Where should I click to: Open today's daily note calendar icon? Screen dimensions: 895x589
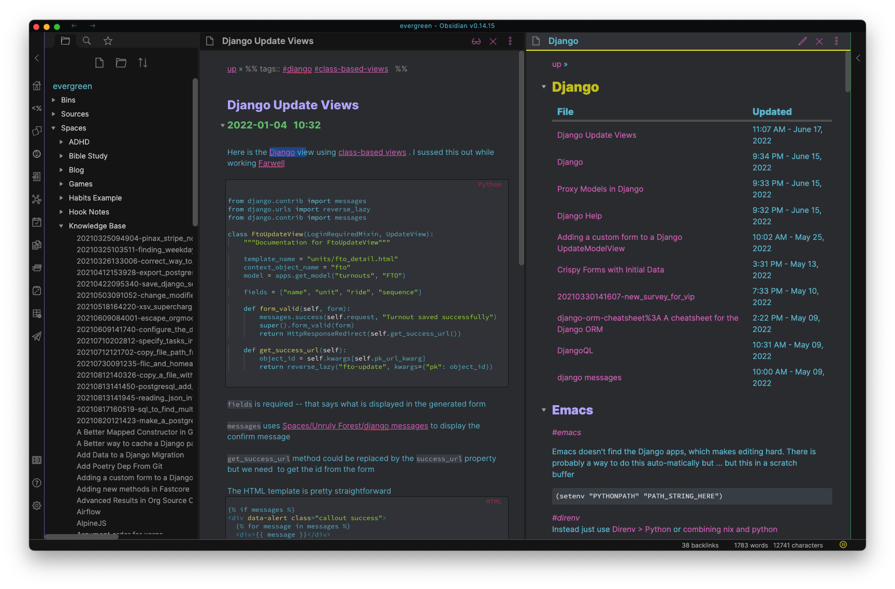(37, 222)
